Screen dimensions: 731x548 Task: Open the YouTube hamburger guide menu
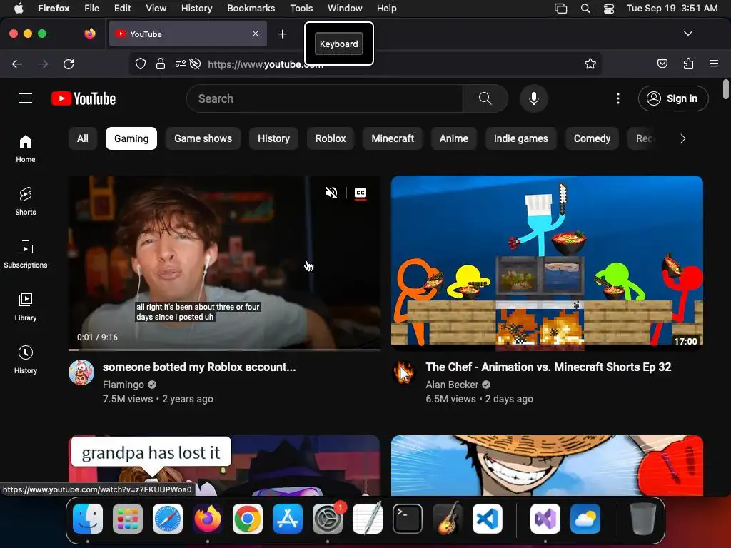pos(26,98)
